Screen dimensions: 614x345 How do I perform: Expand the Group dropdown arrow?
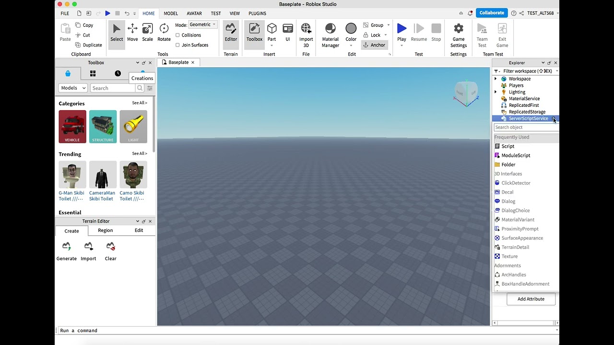[389, 25]
